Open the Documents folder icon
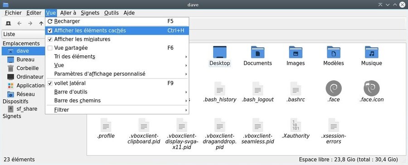 [257, 52]
